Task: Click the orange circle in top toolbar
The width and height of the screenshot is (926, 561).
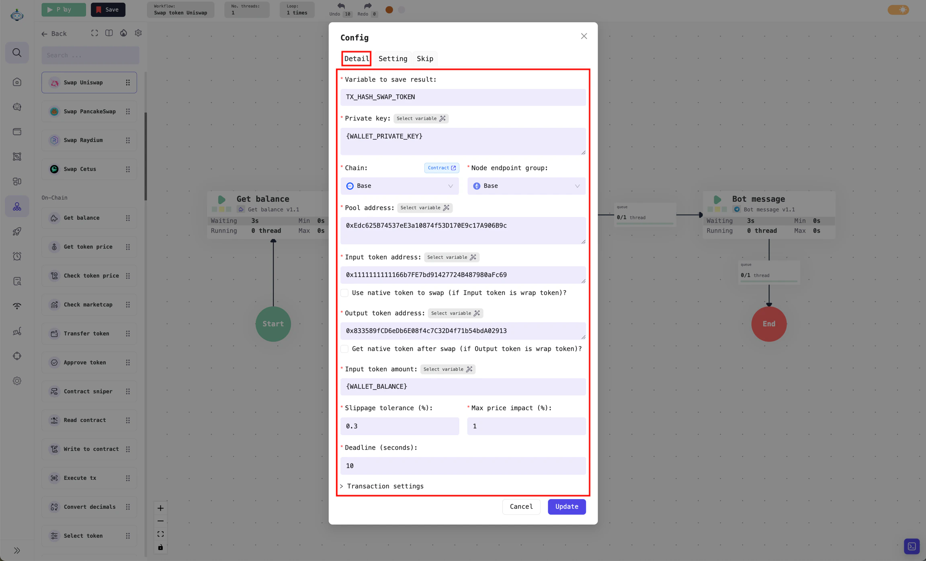Action: [389, 10]
